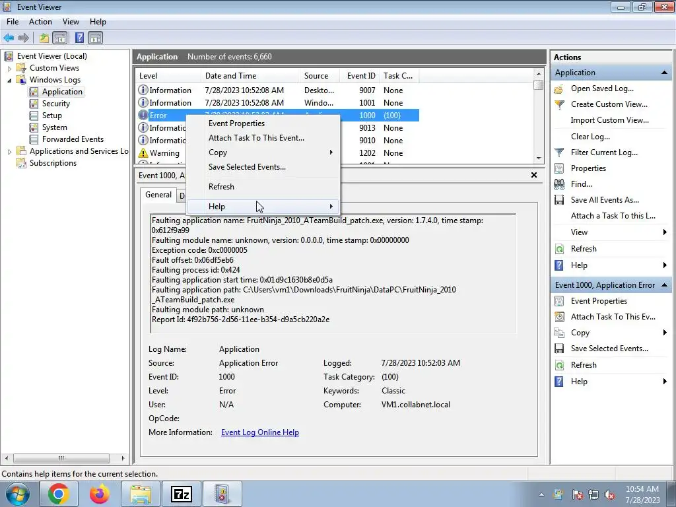Image resolution: width=676 pixels, height=507 pixels.
Task: Select Subscriptions in the tree
Action: click(x=53, y=163)
